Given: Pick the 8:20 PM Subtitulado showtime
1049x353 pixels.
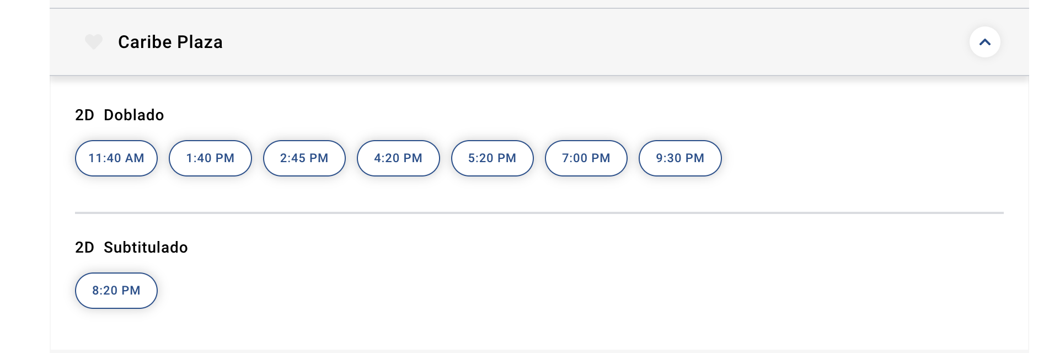Looking at the screenshot, I should [x=116, y=291].
